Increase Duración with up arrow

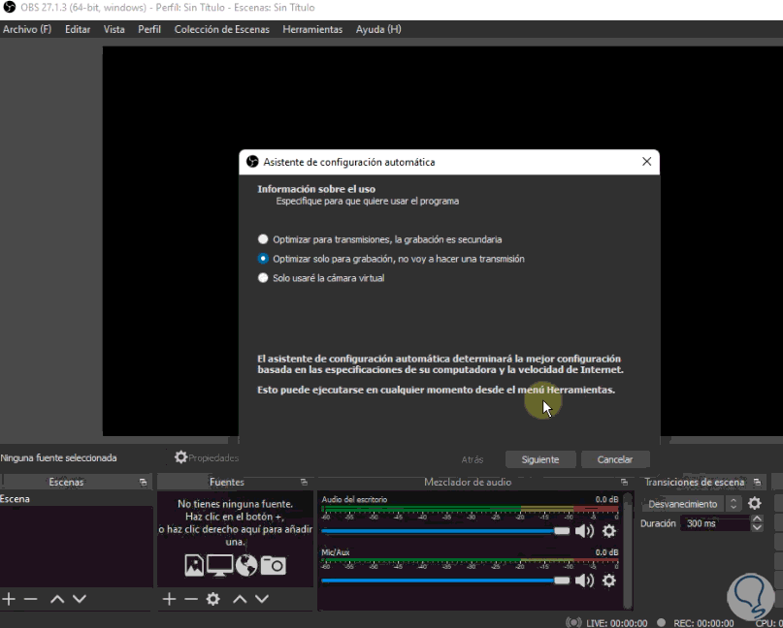point(757,519)
